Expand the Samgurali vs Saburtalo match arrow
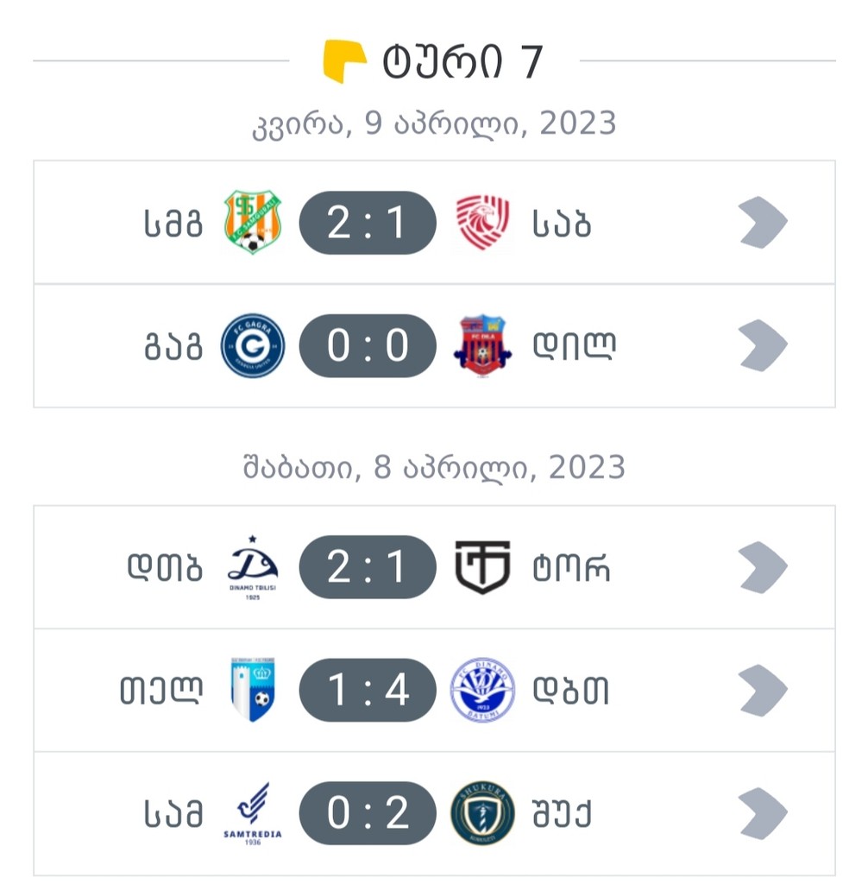This screenshot has height=884, width=868. pyautogui.click(x=763, y=222)
